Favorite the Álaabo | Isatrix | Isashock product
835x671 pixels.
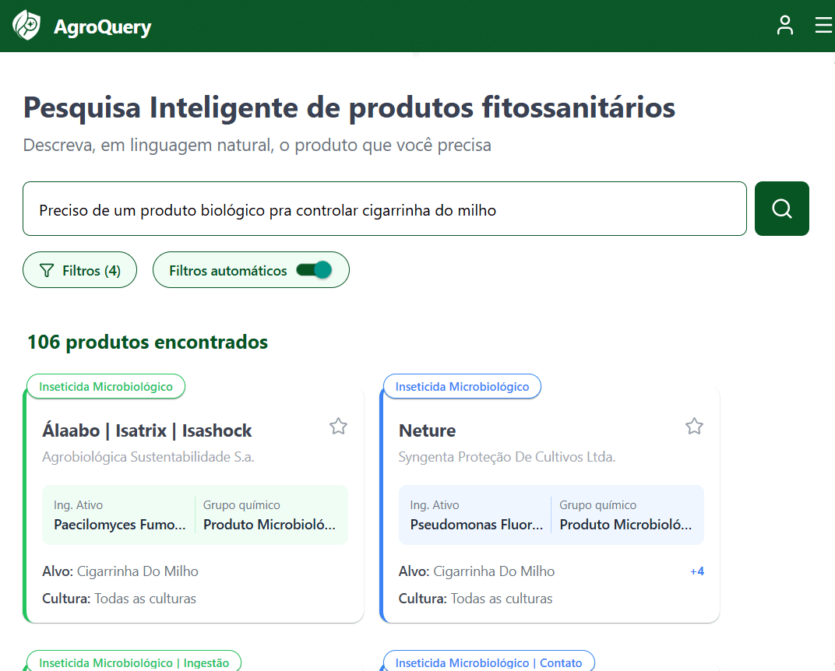click(x=338, y=426)
